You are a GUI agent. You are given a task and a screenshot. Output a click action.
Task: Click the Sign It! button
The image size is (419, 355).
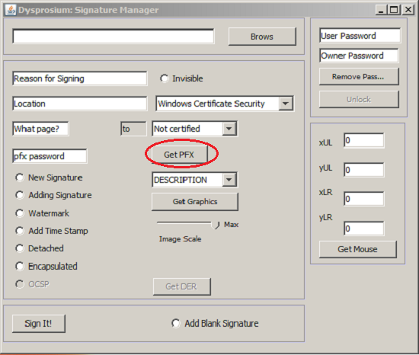click(x=39, y=324)
